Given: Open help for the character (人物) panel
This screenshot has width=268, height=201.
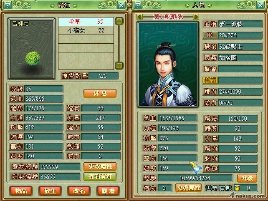Looking at the screenshot, I should [x=138, y=5].
